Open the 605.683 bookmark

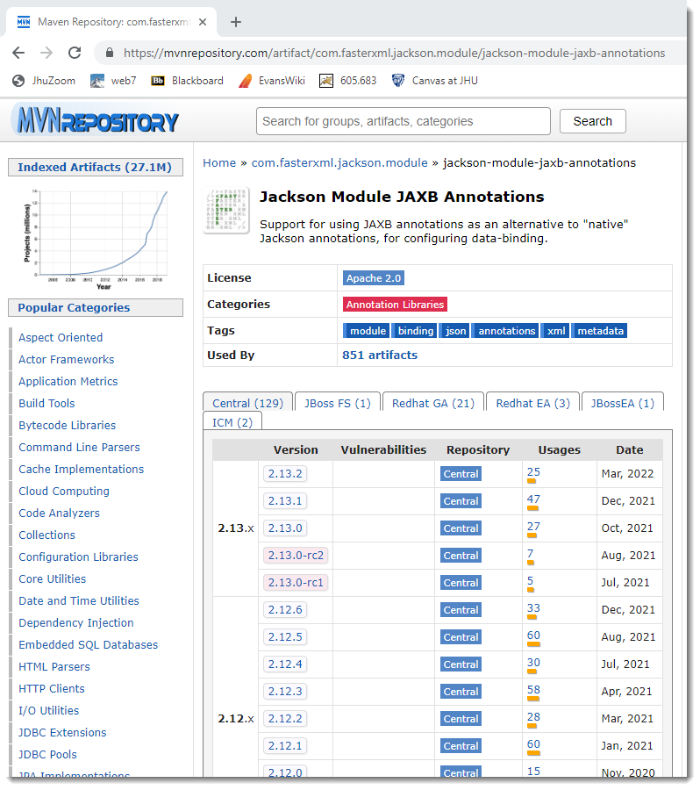(x=348, y=81)
